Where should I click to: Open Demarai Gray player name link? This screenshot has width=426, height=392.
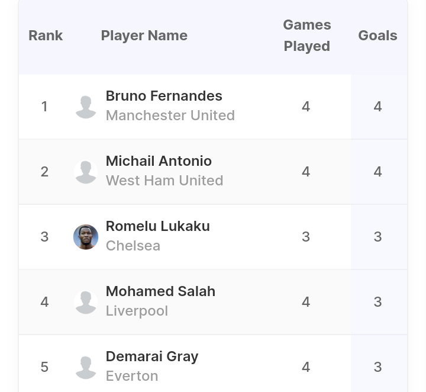point(152,356)
